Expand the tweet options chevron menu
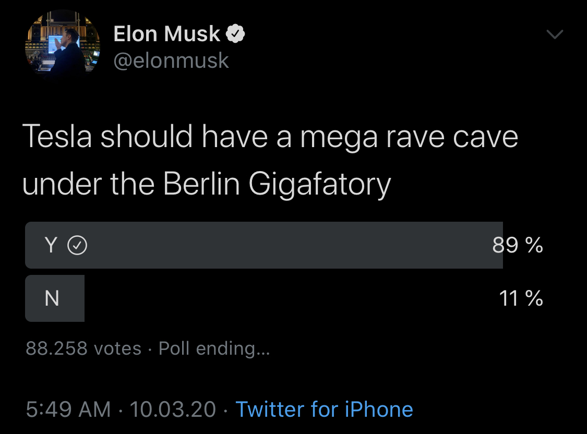 pyautogui.click(x=554, y=35)
